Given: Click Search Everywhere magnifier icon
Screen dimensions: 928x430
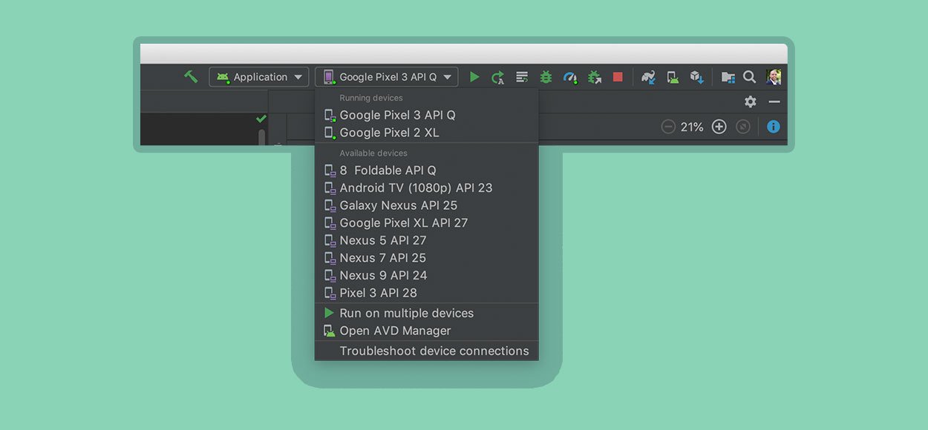Looking at the screenshot, I should point(750,77).
